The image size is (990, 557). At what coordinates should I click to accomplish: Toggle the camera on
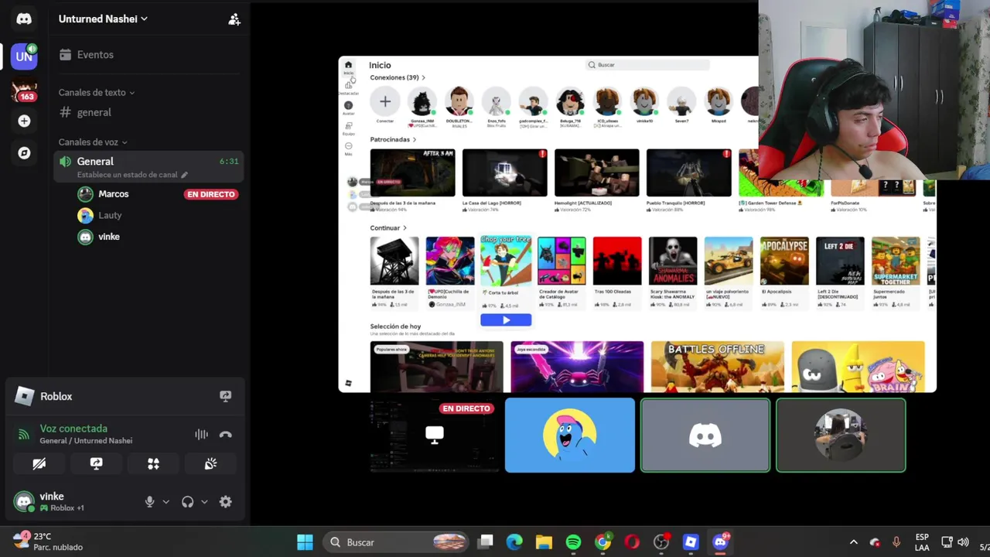click(x=39, y=463)
